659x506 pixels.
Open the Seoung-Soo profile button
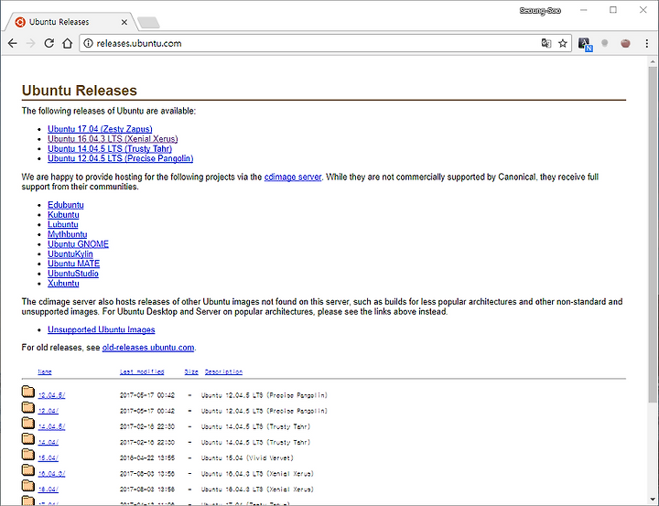click(x=540, y=10)
